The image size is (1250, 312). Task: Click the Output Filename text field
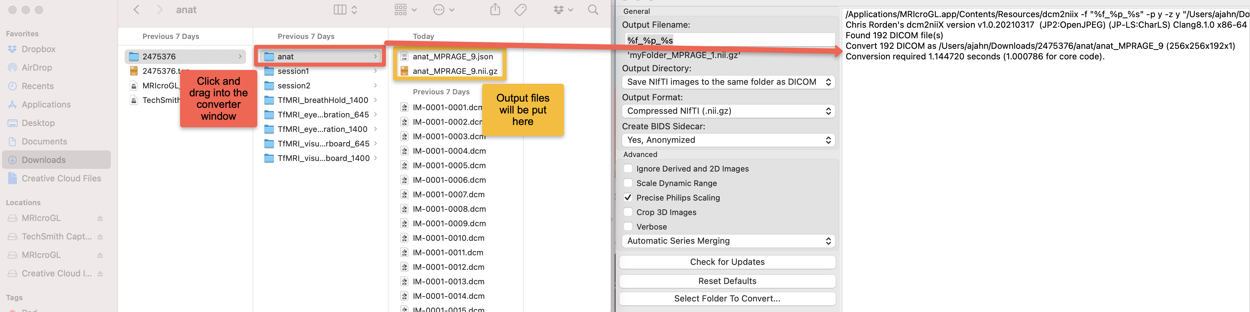[730, 40]
